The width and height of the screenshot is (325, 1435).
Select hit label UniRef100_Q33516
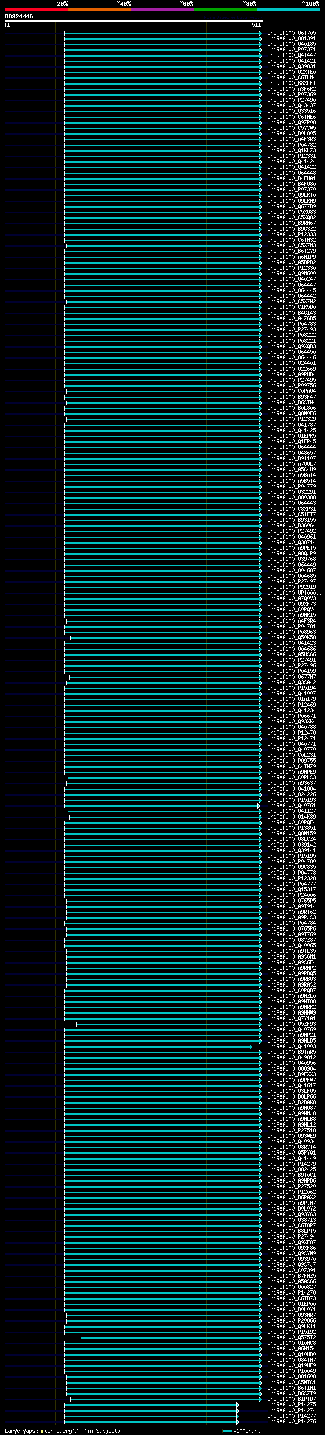pyautogui.click(x=291, y=111)
